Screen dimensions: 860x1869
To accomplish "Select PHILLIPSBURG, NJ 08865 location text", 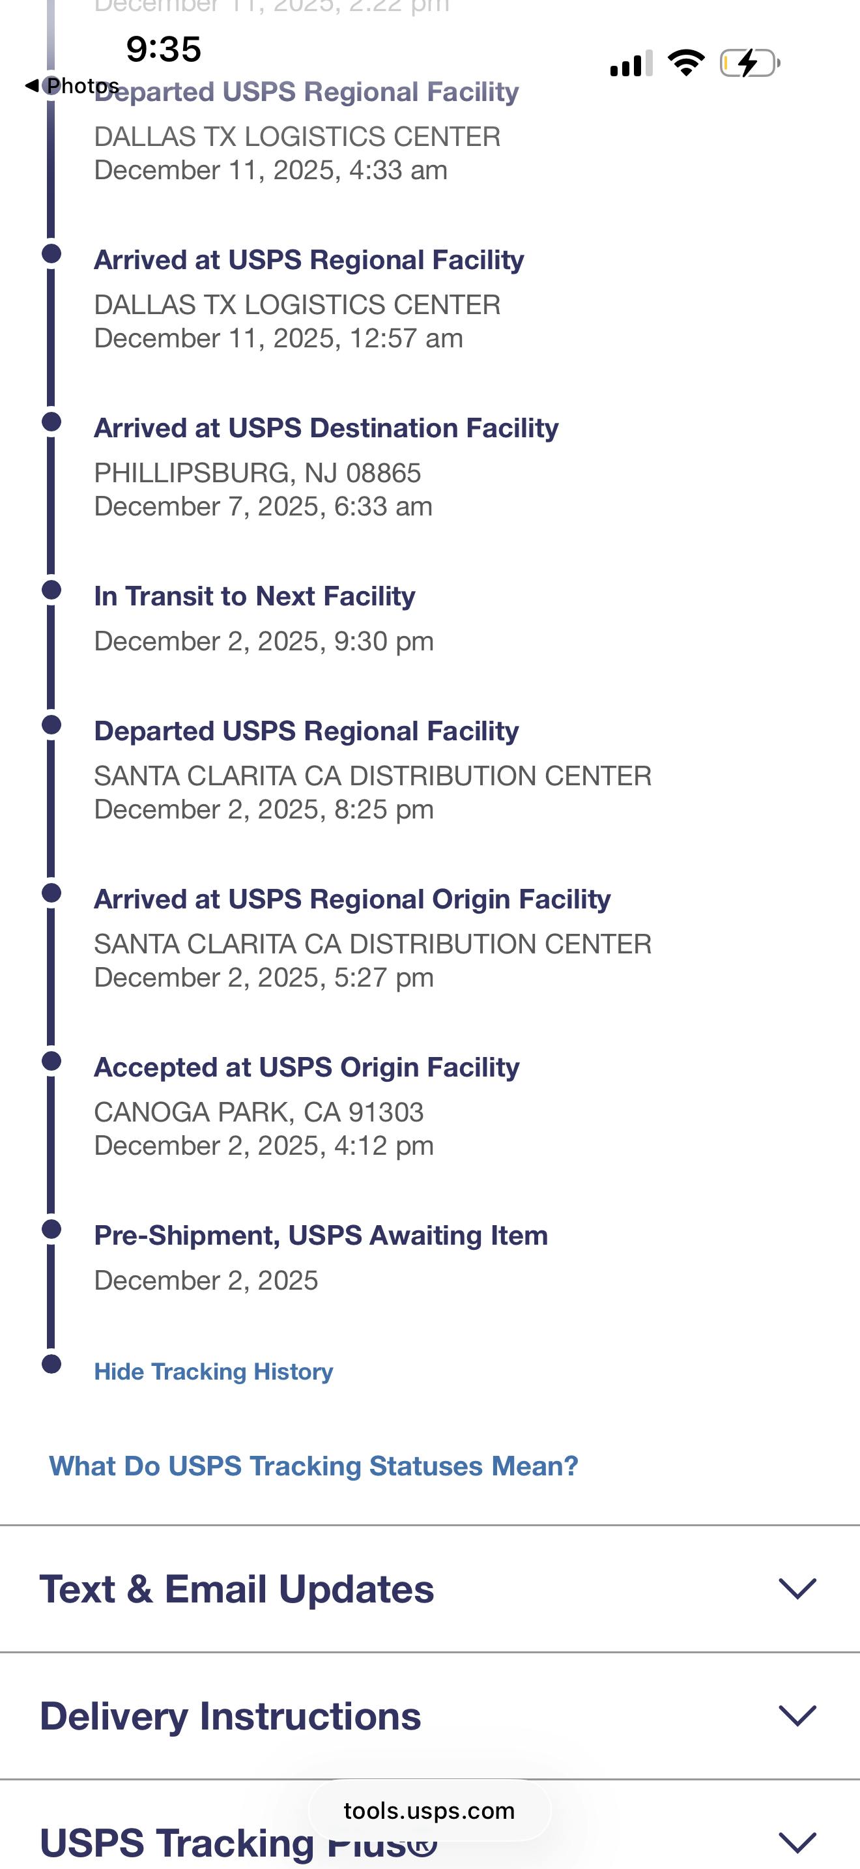I will 257,473.
